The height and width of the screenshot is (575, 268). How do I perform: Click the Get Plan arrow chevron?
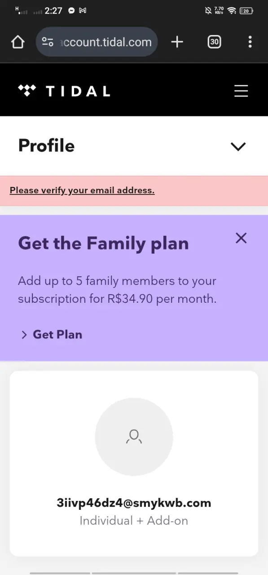[x=24, y=335]
